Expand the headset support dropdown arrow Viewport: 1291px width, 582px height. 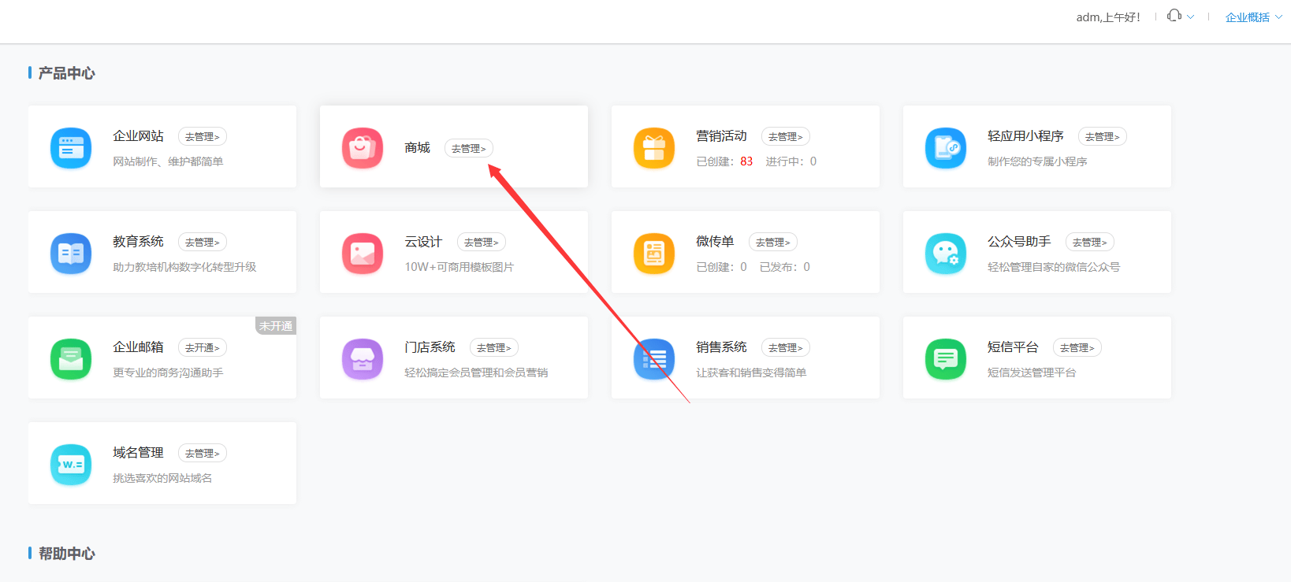[x=1190, y=17]
